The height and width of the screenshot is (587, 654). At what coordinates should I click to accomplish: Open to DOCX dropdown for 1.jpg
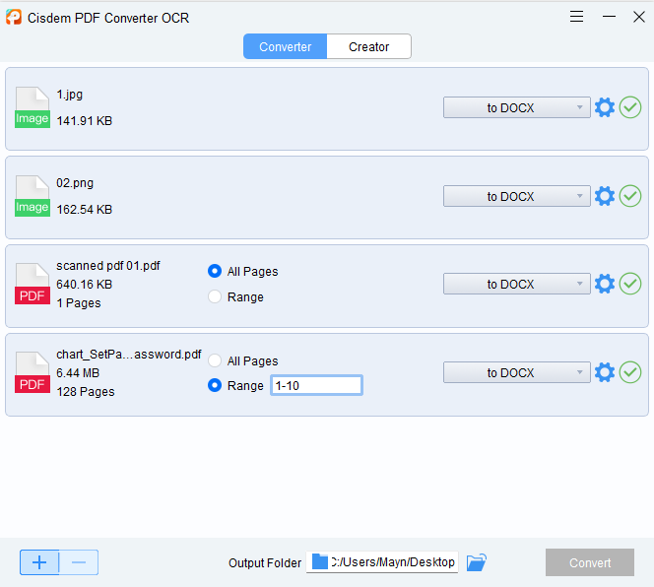coord(517,107)
